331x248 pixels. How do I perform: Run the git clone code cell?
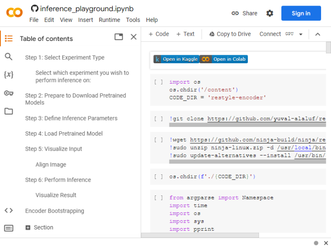(x=158, y=119)
